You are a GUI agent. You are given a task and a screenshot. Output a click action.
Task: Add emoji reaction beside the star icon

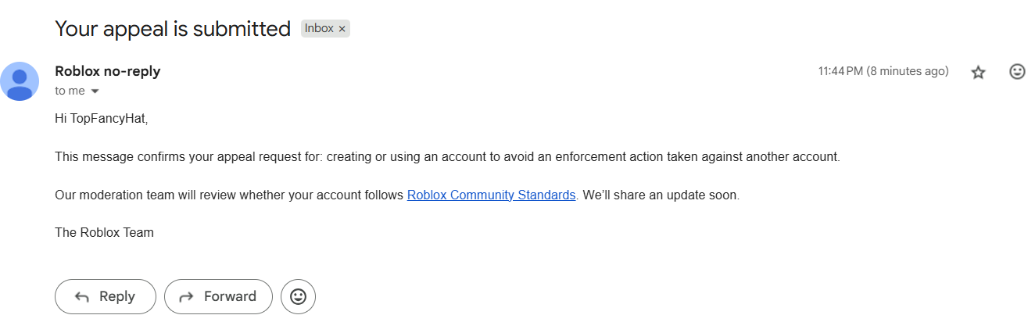point(1017,71)
